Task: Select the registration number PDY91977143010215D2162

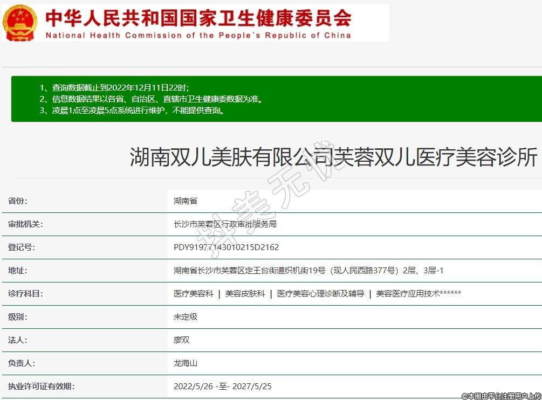Action: (x=226, y=247)
